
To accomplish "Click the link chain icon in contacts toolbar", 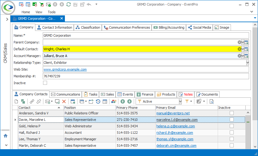I will (x=32, y=101).
